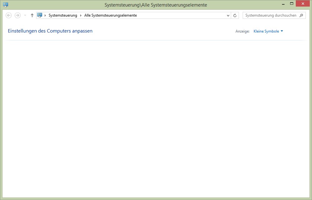Expand the arrow before Alle Systemsteuerungselemente
Image resolution: width=312 pixels, height=200 pixels.
[x=81, y=15]
